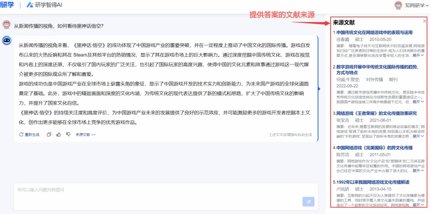Expand abstract of 完美国际 article
The width and height of the screenshot is (431, 214).
(418, 171)
